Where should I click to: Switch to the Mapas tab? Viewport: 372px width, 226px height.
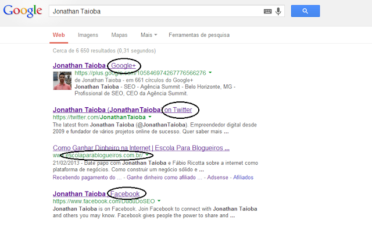click(119, 35)
